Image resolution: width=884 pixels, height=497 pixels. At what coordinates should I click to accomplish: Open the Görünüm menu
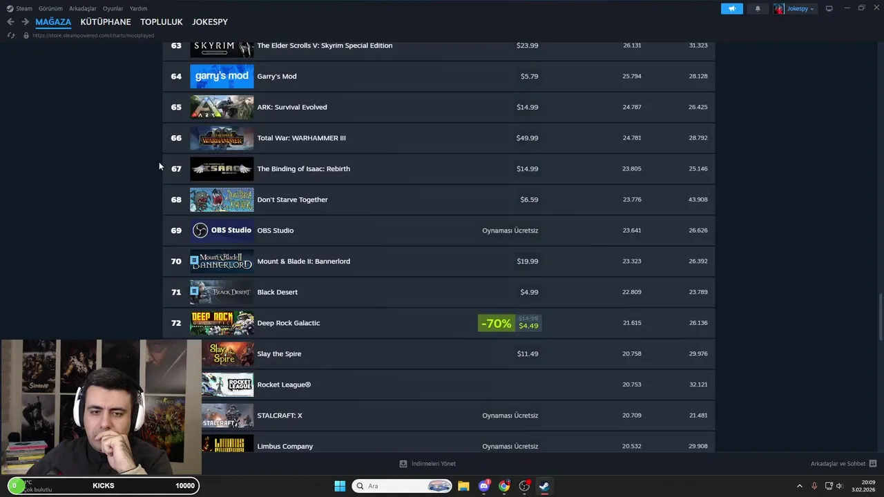tap(50, 8)
